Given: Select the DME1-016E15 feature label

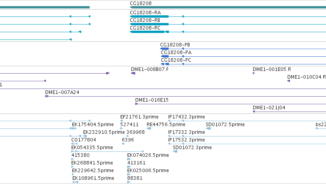Looking at the screenshot, I should [x=152, y=100].
